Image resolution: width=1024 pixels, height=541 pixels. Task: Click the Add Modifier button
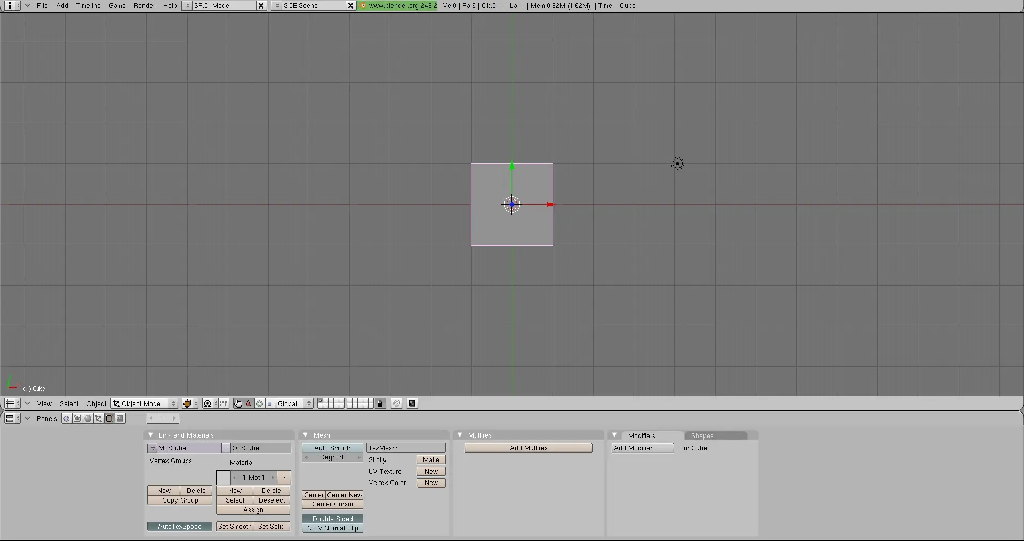(x=642, y=448)
